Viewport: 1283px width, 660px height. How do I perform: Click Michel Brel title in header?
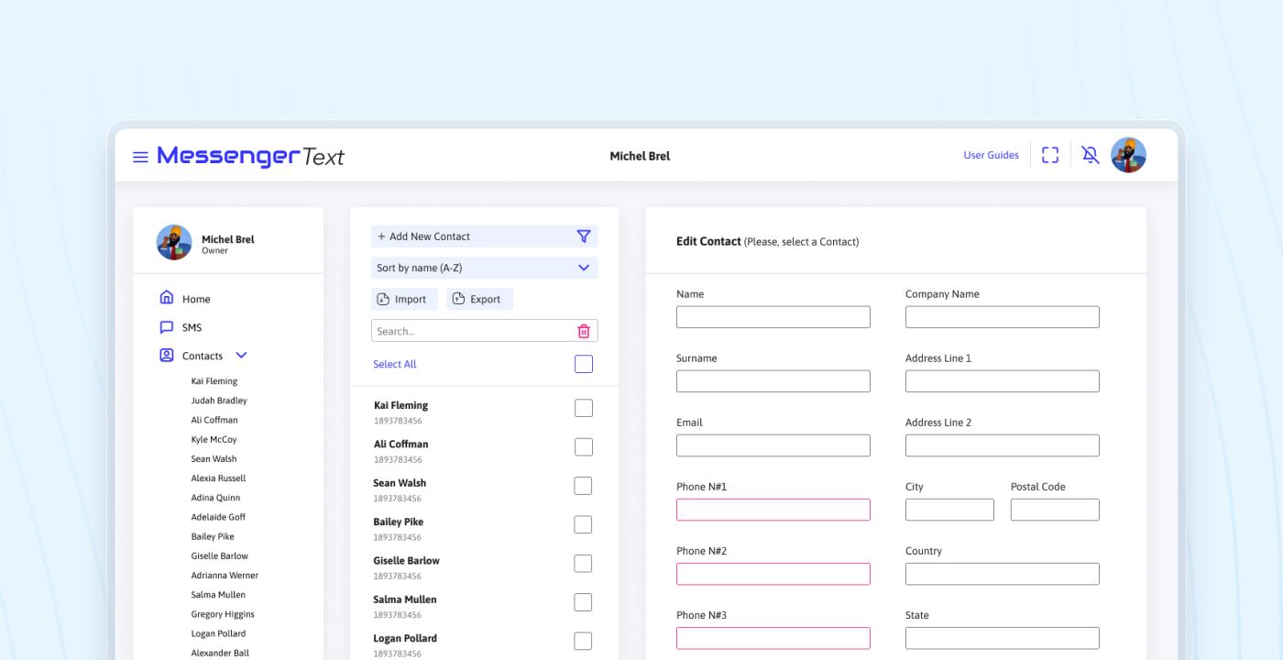[x=640, y=156]
